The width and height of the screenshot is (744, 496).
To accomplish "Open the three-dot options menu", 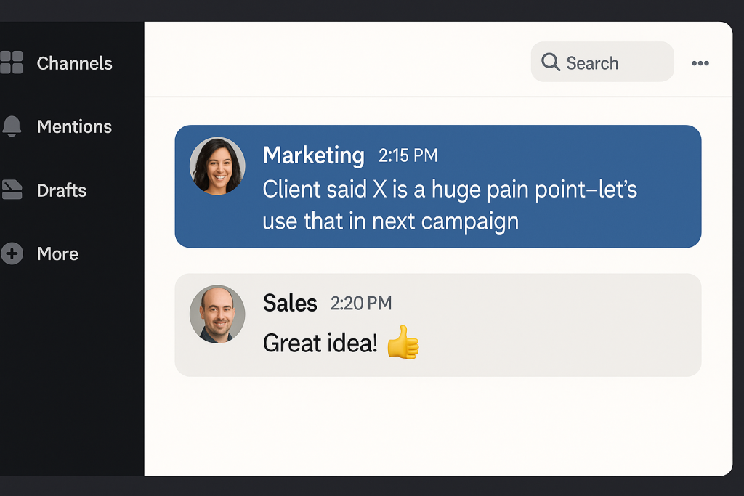I will pyautogui.click(x=700, y=63).
